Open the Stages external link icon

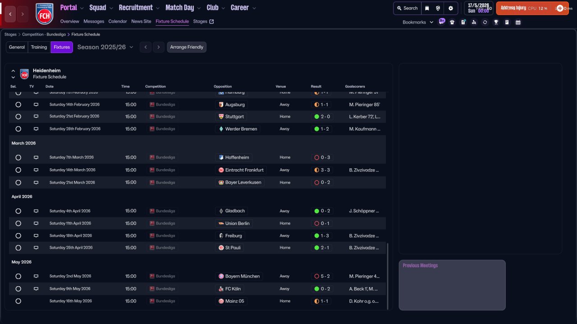pyautogui.click(x=212, y=21)
